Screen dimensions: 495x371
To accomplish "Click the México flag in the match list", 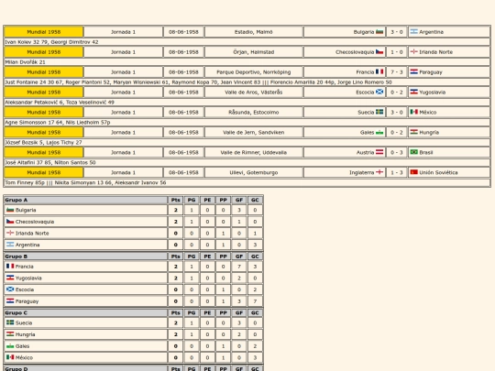I will tap(413, 112).
